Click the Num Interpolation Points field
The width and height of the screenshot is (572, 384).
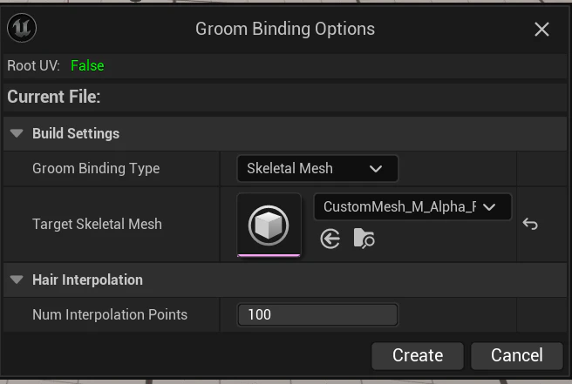[317, 314]
